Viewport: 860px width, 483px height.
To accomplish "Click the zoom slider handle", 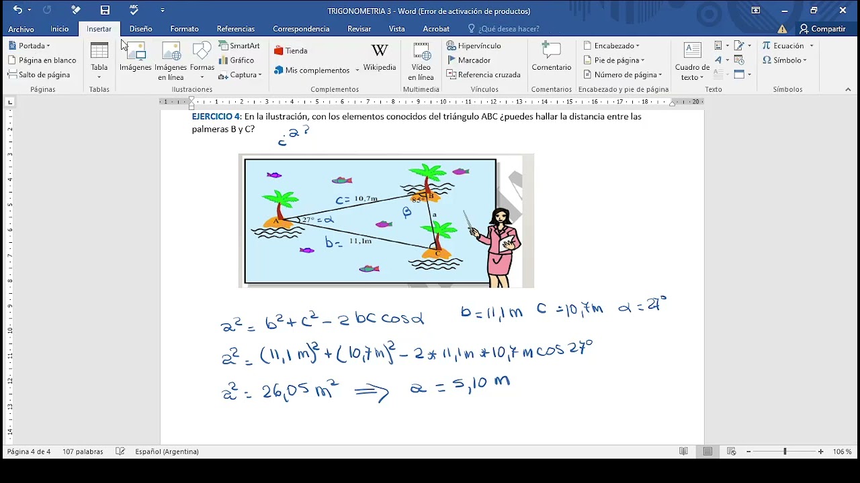I will (x=785, y=451).
